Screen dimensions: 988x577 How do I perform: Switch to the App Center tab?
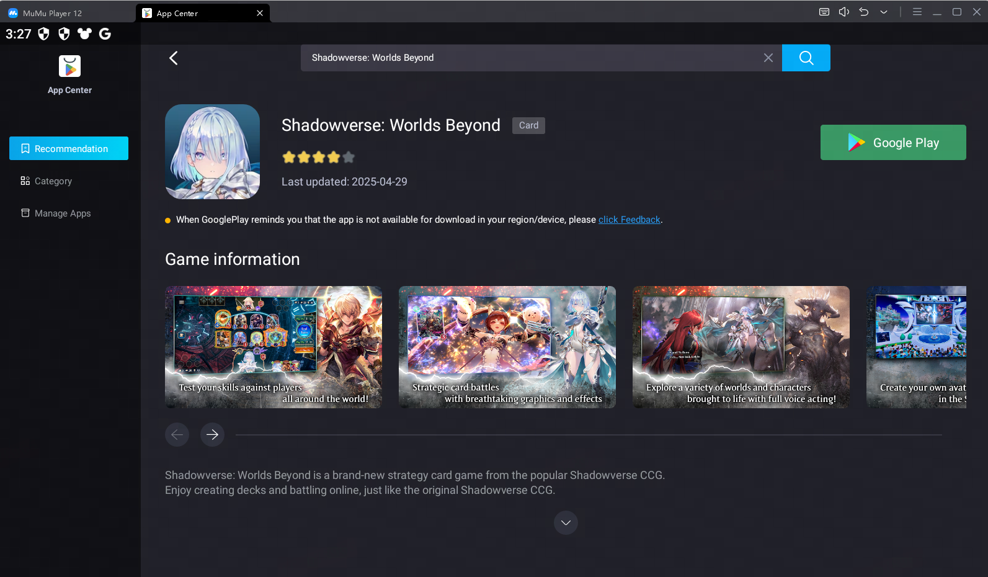pyautogui.click(x=203, y=13)
